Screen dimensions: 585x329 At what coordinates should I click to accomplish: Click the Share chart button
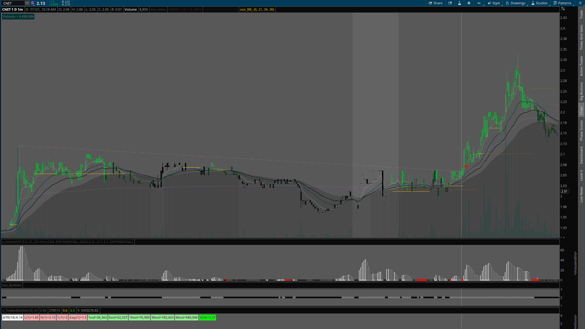[435, 3]
